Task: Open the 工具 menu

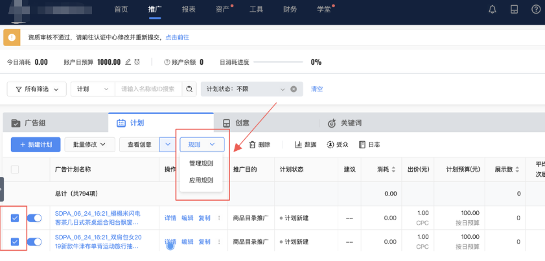Action: coord(256,9)
